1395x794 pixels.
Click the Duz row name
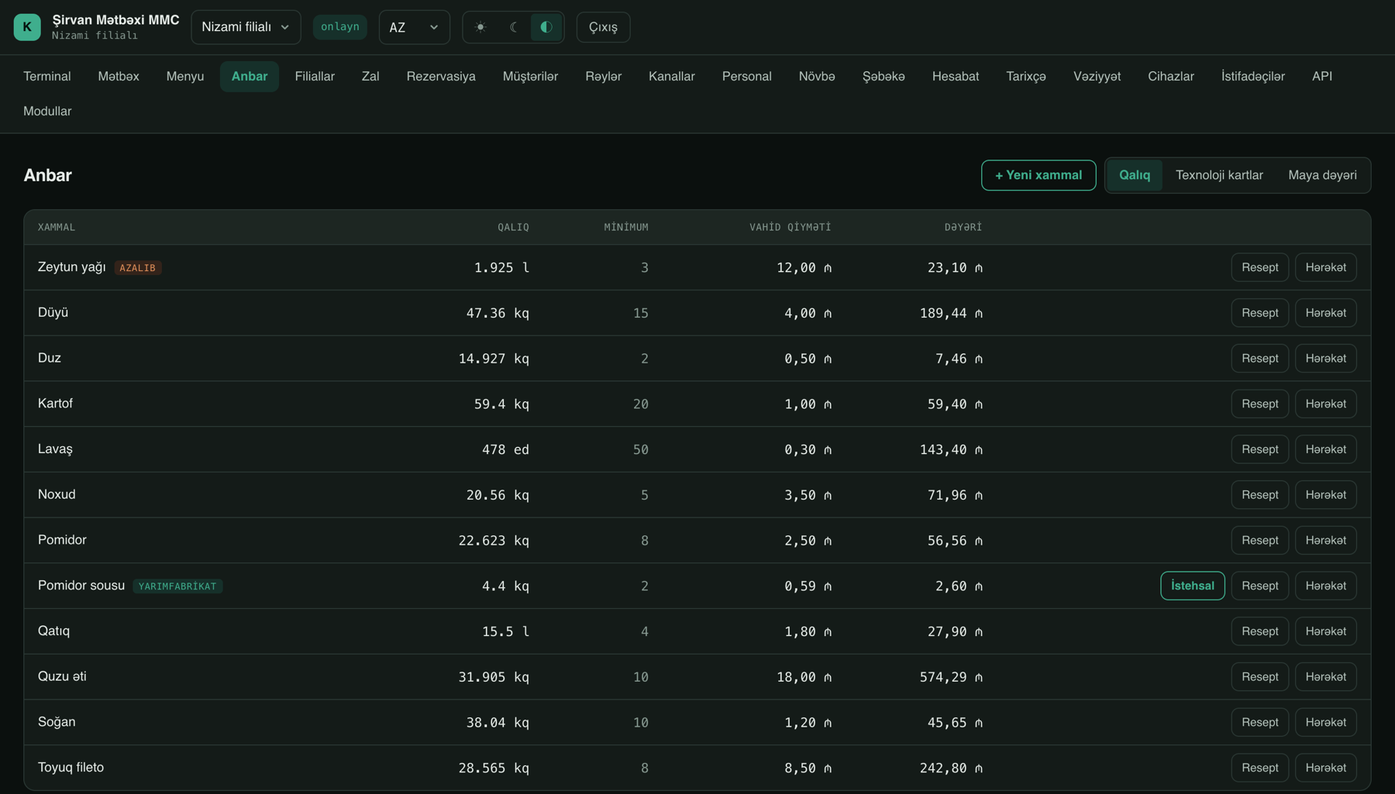(x=50, y=358)
